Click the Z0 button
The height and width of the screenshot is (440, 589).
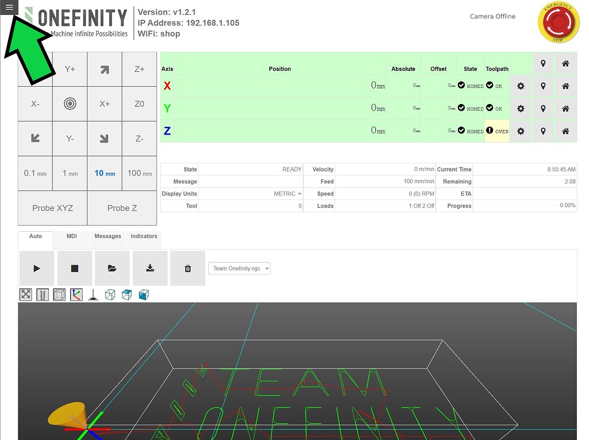pyautogui.click(x=139, y=104)
